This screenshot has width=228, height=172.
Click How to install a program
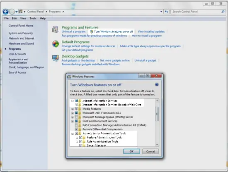(147, 36)
